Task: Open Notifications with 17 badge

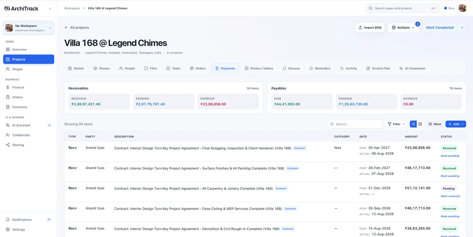Action: tap(29, 220)
